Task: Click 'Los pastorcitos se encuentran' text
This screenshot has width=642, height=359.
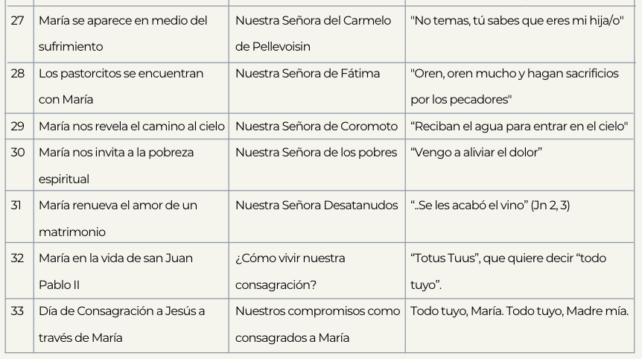Action: pos(120,74)
